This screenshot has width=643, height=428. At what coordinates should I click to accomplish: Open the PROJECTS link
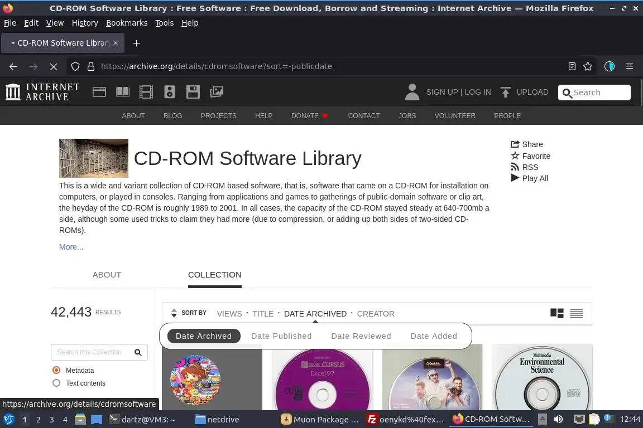pos(219,115)
